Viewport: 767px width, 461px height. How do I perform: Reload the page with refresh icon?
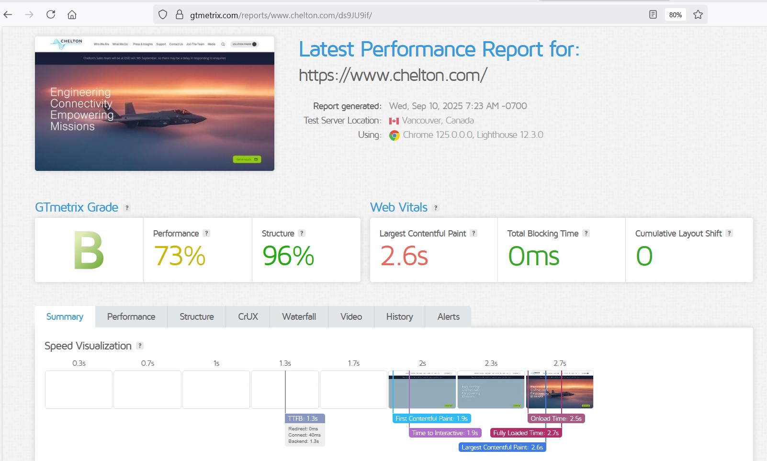point(51,14)
